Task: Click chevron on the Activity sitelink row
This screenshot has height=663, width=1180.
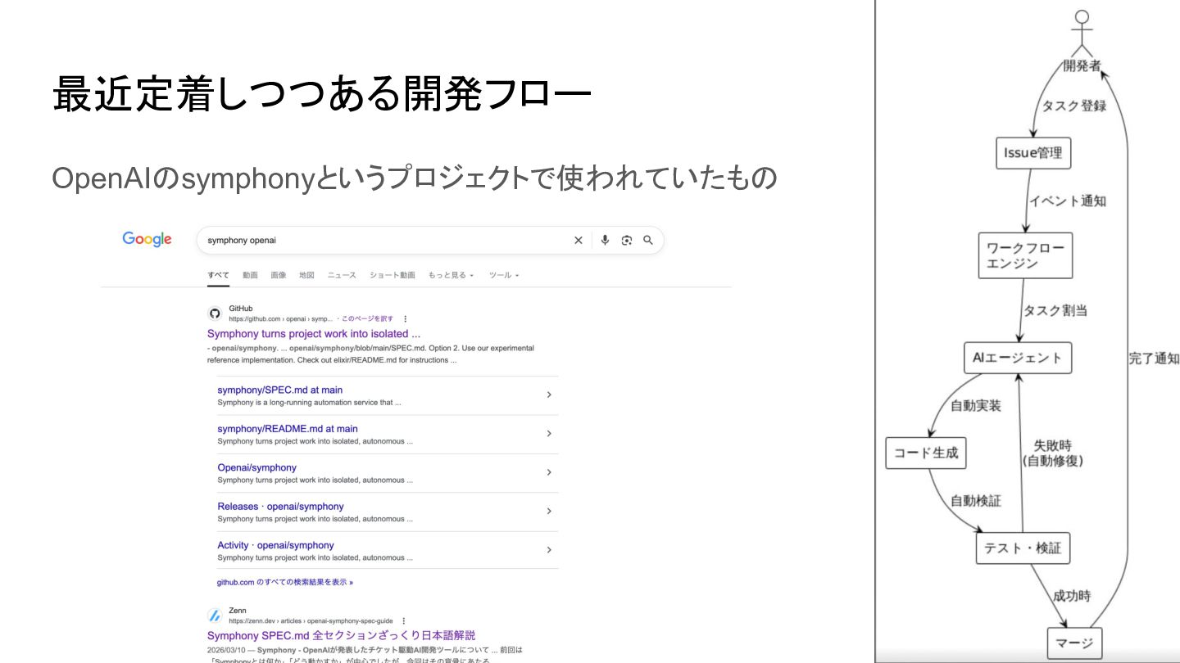Action: click(x=549, y=550)
